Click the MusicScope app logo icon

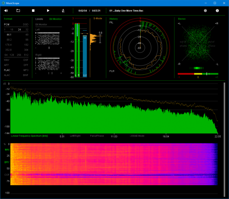click(3, 3)
